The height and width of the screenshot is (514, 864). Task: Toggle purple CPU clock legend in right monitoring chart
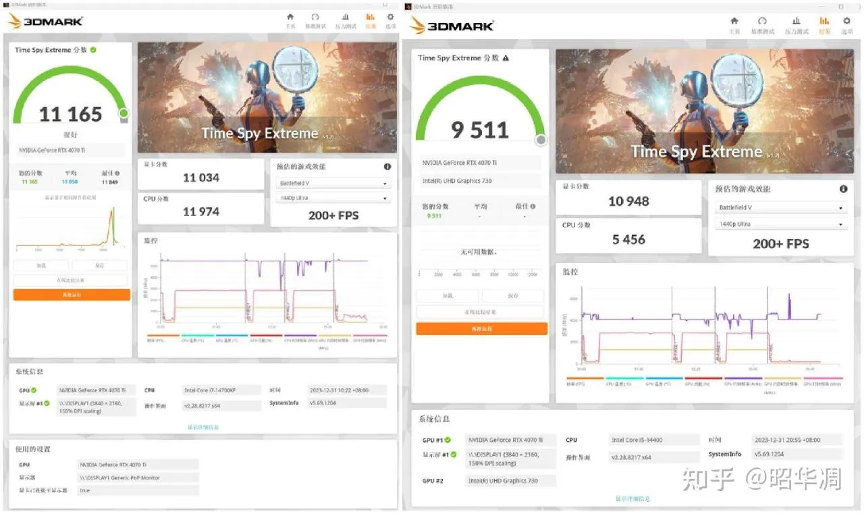743,382
